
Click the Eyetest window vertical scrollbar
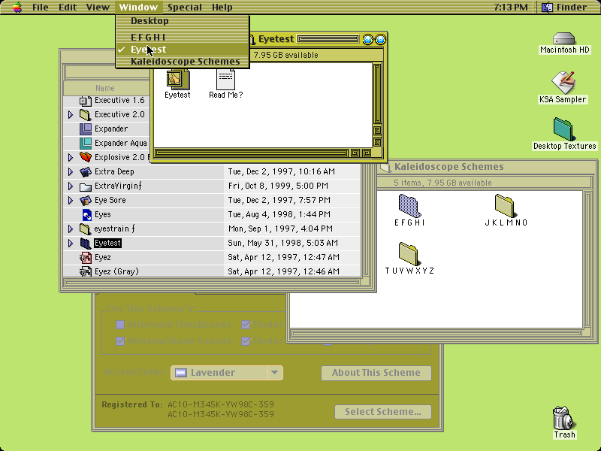(377, 106)
